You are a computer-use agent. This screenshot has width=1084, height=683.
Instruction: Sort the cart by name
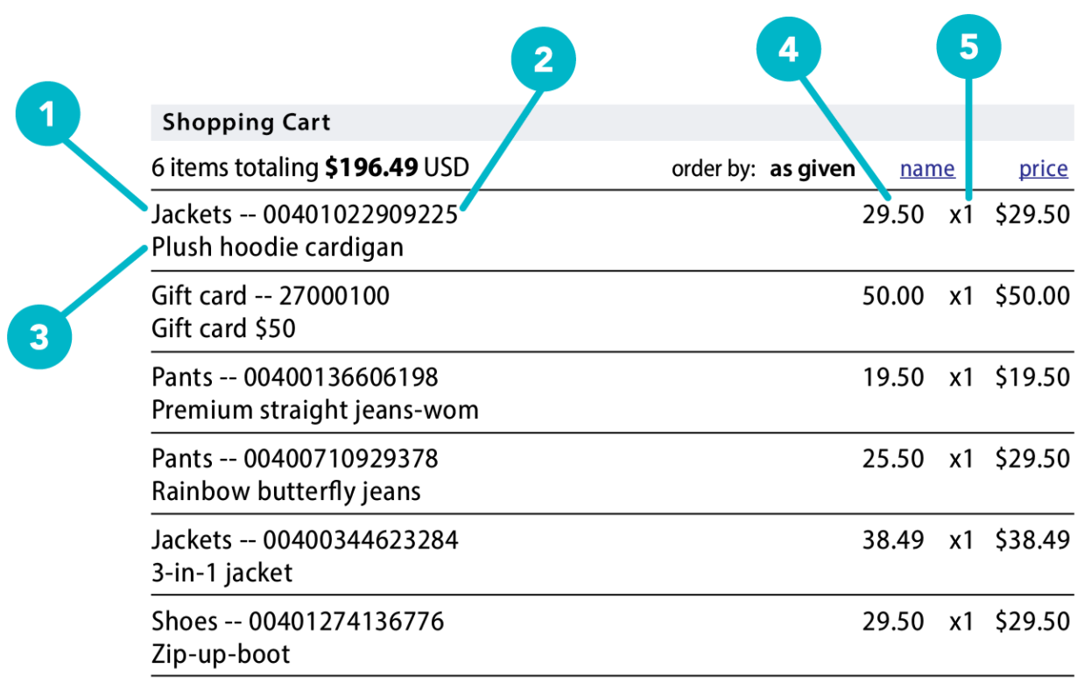pos(926,169)
